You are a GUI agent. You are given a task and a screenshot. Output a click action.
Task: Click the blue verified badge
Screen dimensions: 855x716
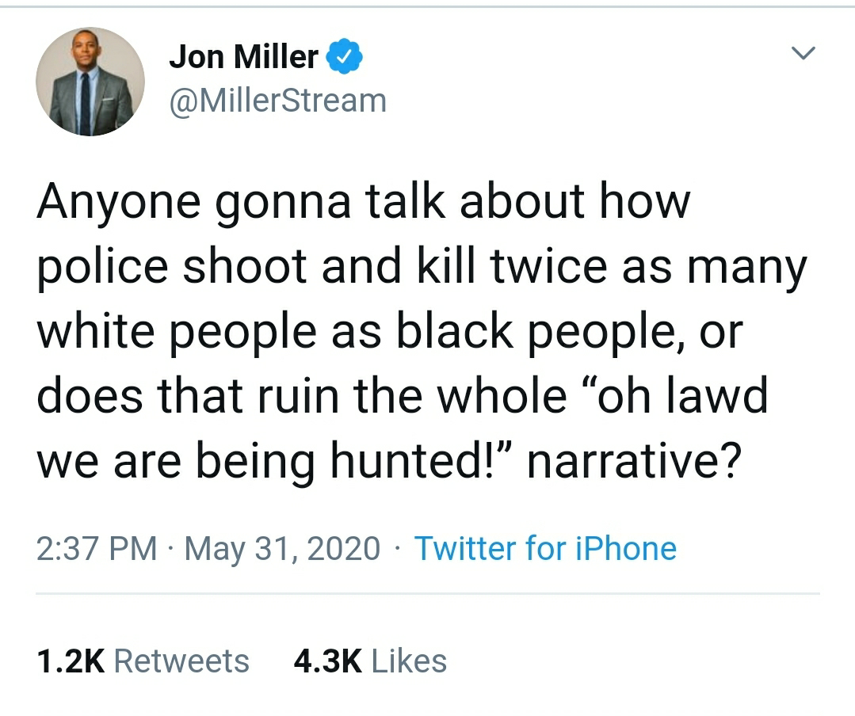[x=345, y=57]
